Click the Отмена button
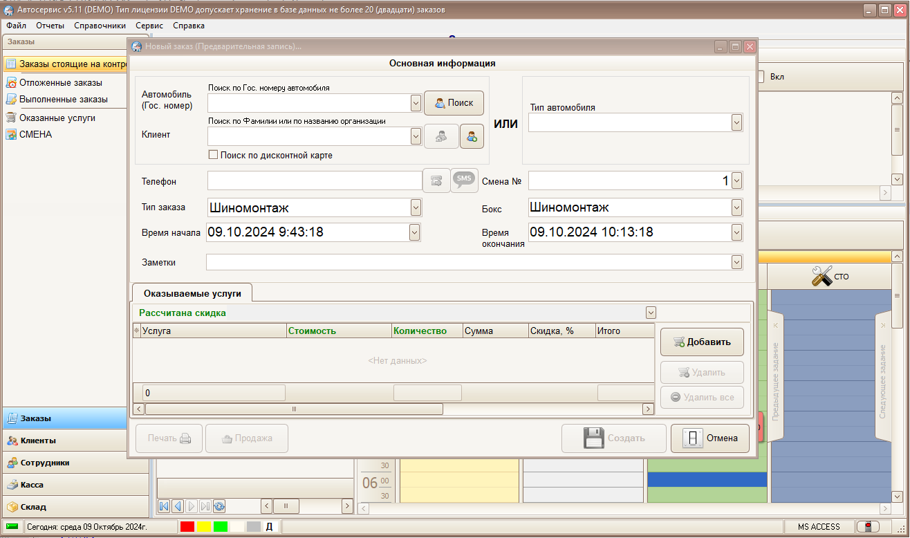Image resolution: width=910 pixels, height=538 pixels. click(710, 438)
